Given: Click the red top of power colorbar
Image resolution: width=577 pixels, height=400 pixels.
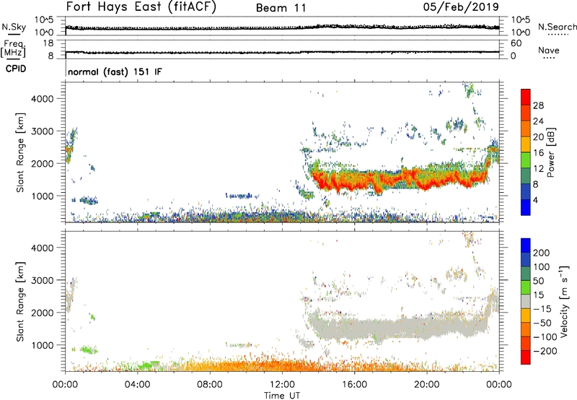Looking at the screenshot, I should (526, 97).
